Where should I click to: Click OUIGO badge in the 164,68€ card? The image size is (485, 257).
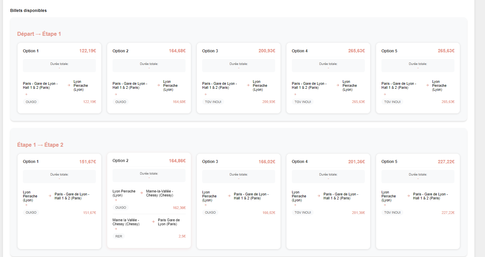[121, 102]
